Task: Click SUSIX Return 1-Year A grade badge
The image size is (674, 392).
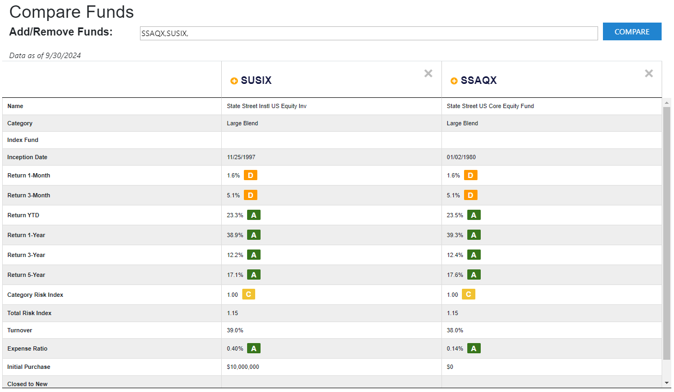Action: pos(254,235)
